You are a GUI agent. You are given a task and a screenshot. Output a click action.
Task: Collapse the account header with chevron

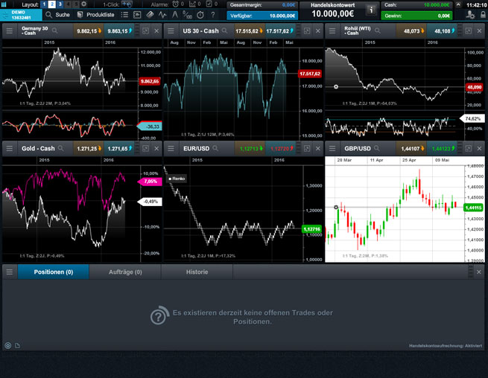(458, 4)
